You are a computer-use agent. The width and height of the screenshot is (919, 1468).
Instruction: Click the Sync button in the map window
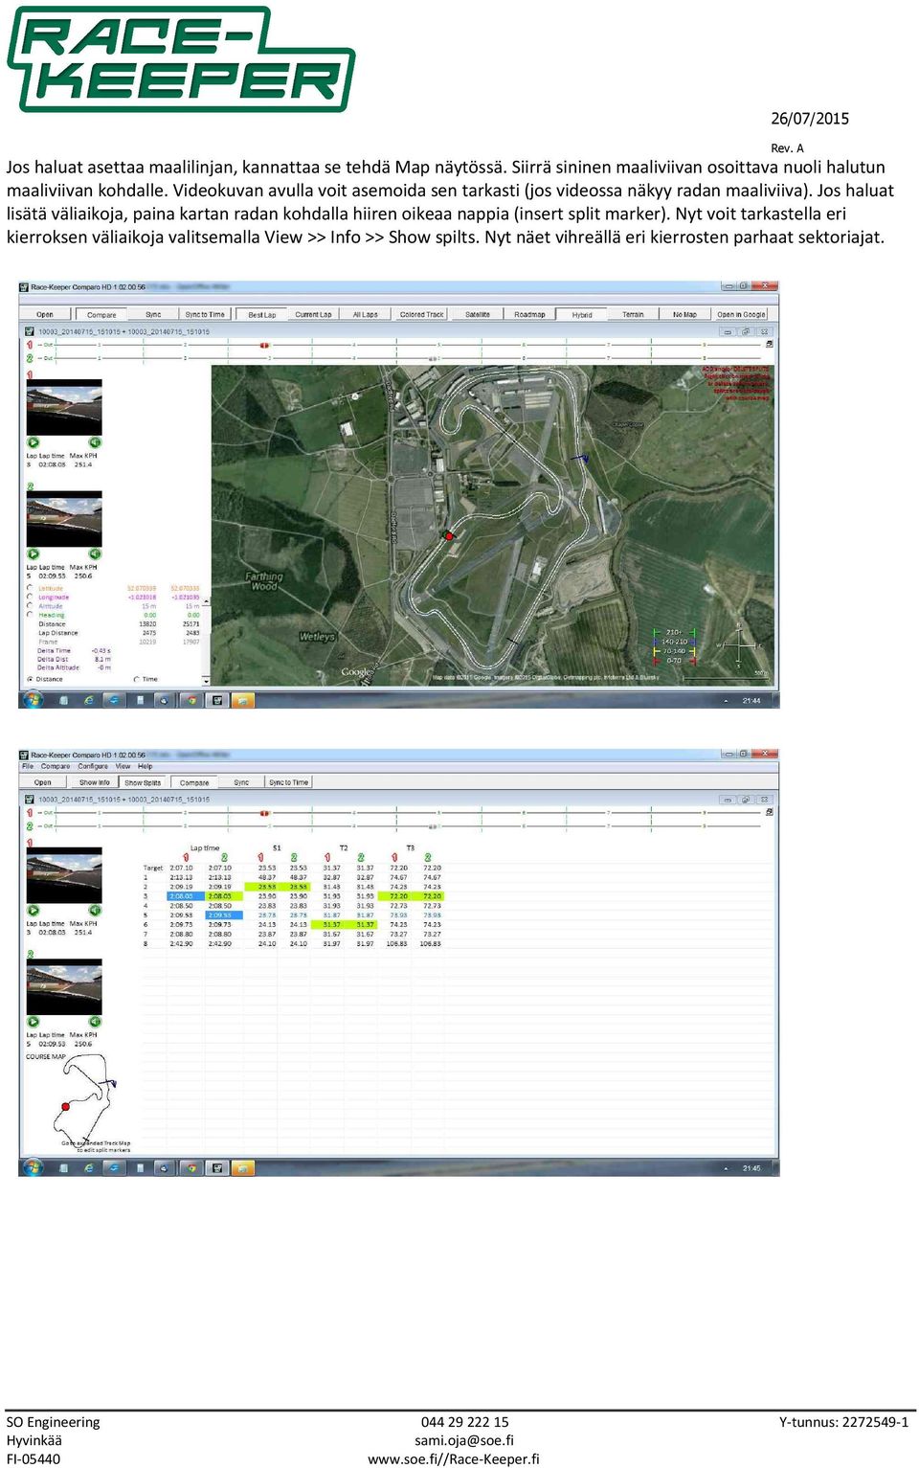coord(153,314)
